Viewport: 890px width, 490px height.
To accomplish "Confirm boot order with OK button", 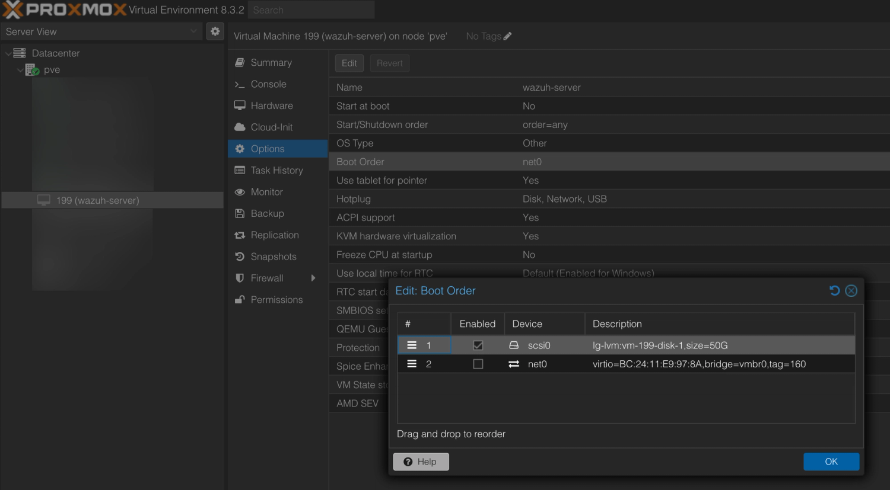I will (831, 462).
